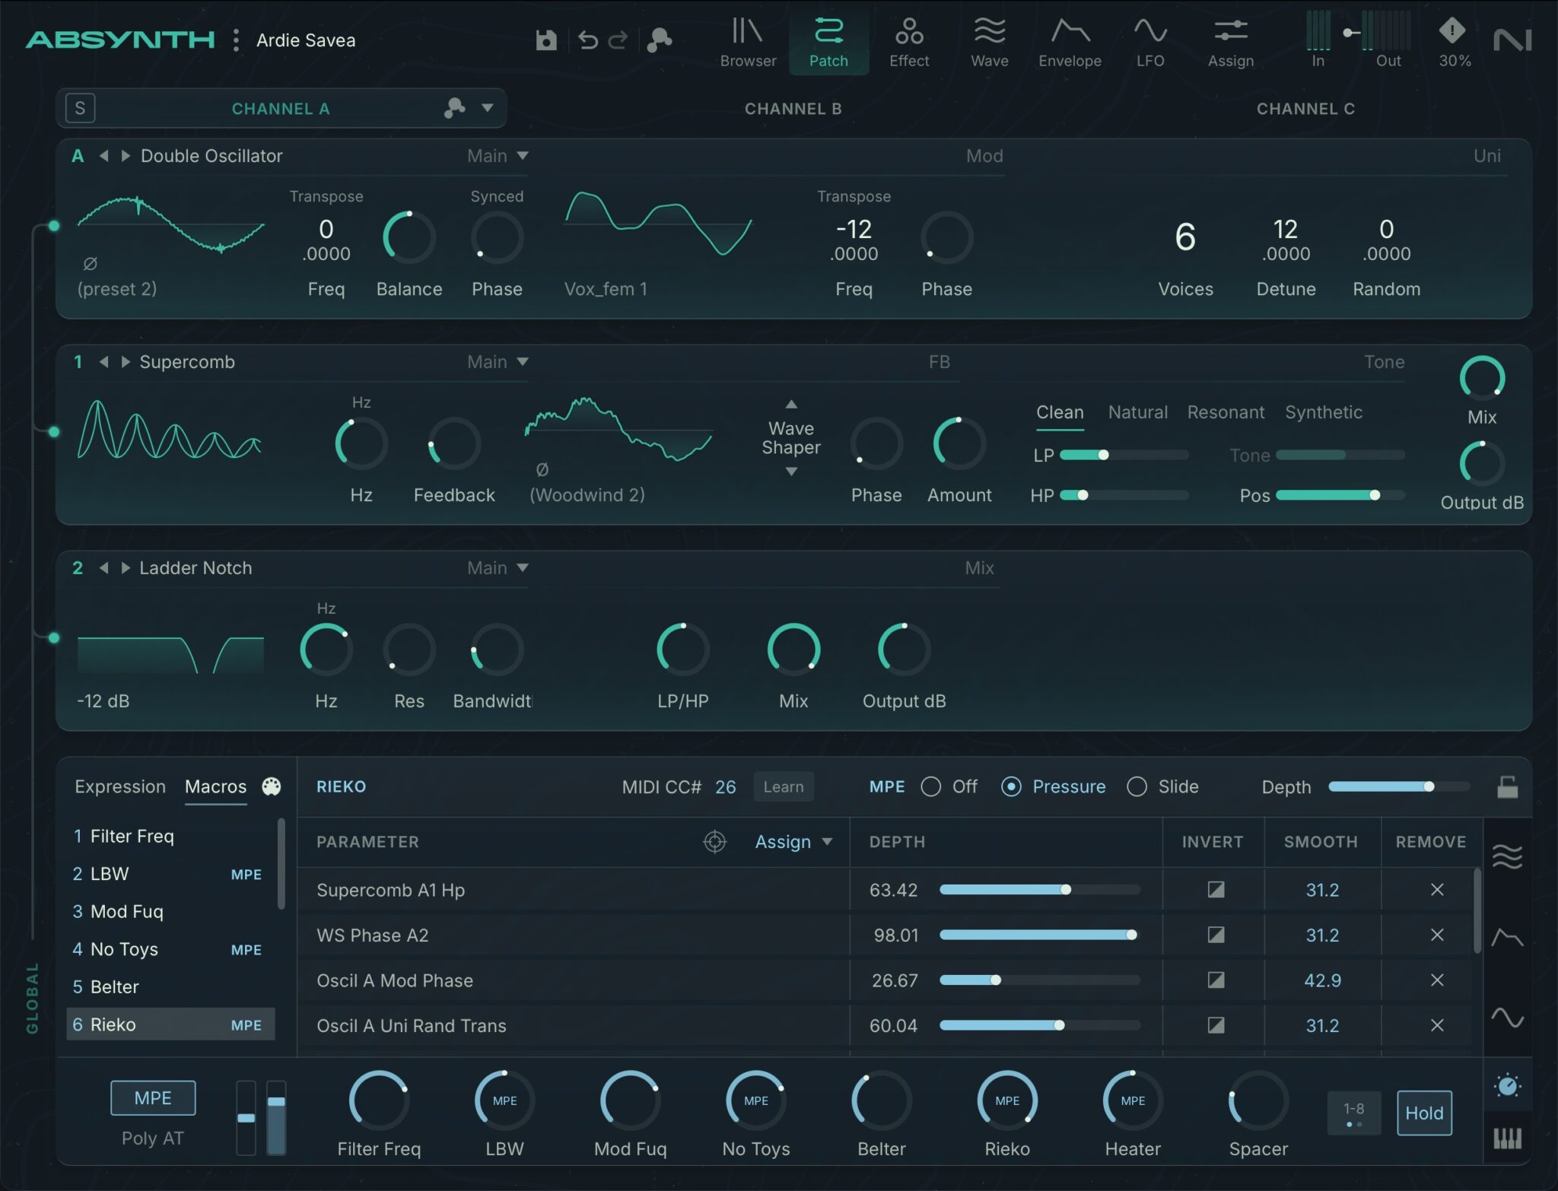The image size is (1558, 1191).
Task: Click the padlock icon next to Depth
Action: point(1507,787)
